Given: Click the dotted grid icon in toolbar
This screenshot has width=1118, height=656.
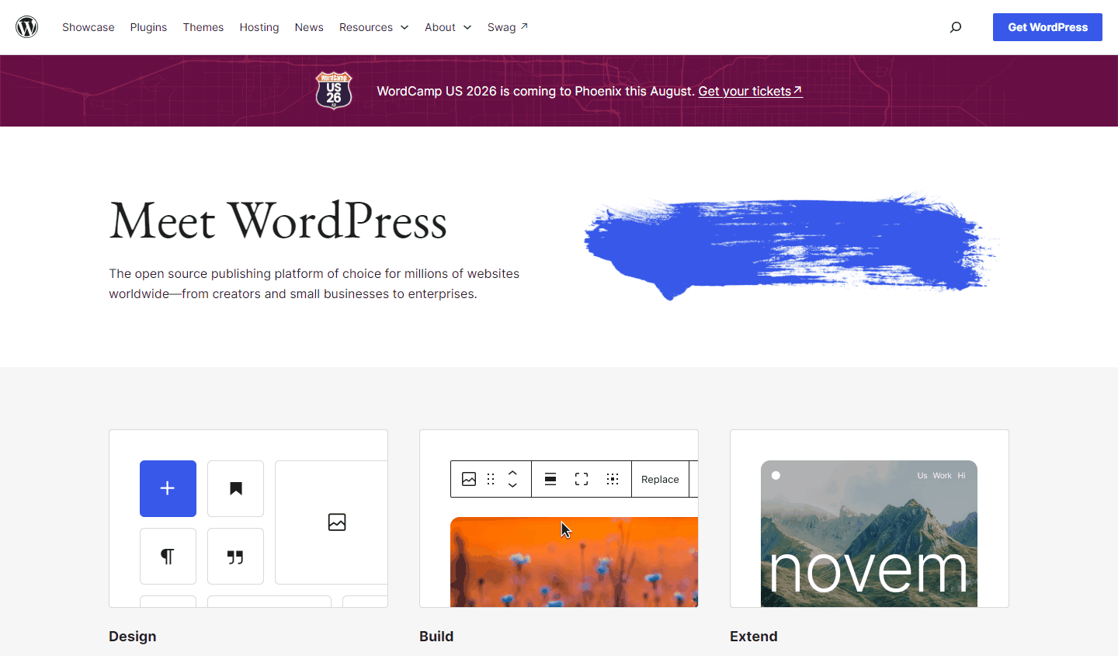Looking at the screenshot, I should tap(613, 479).
